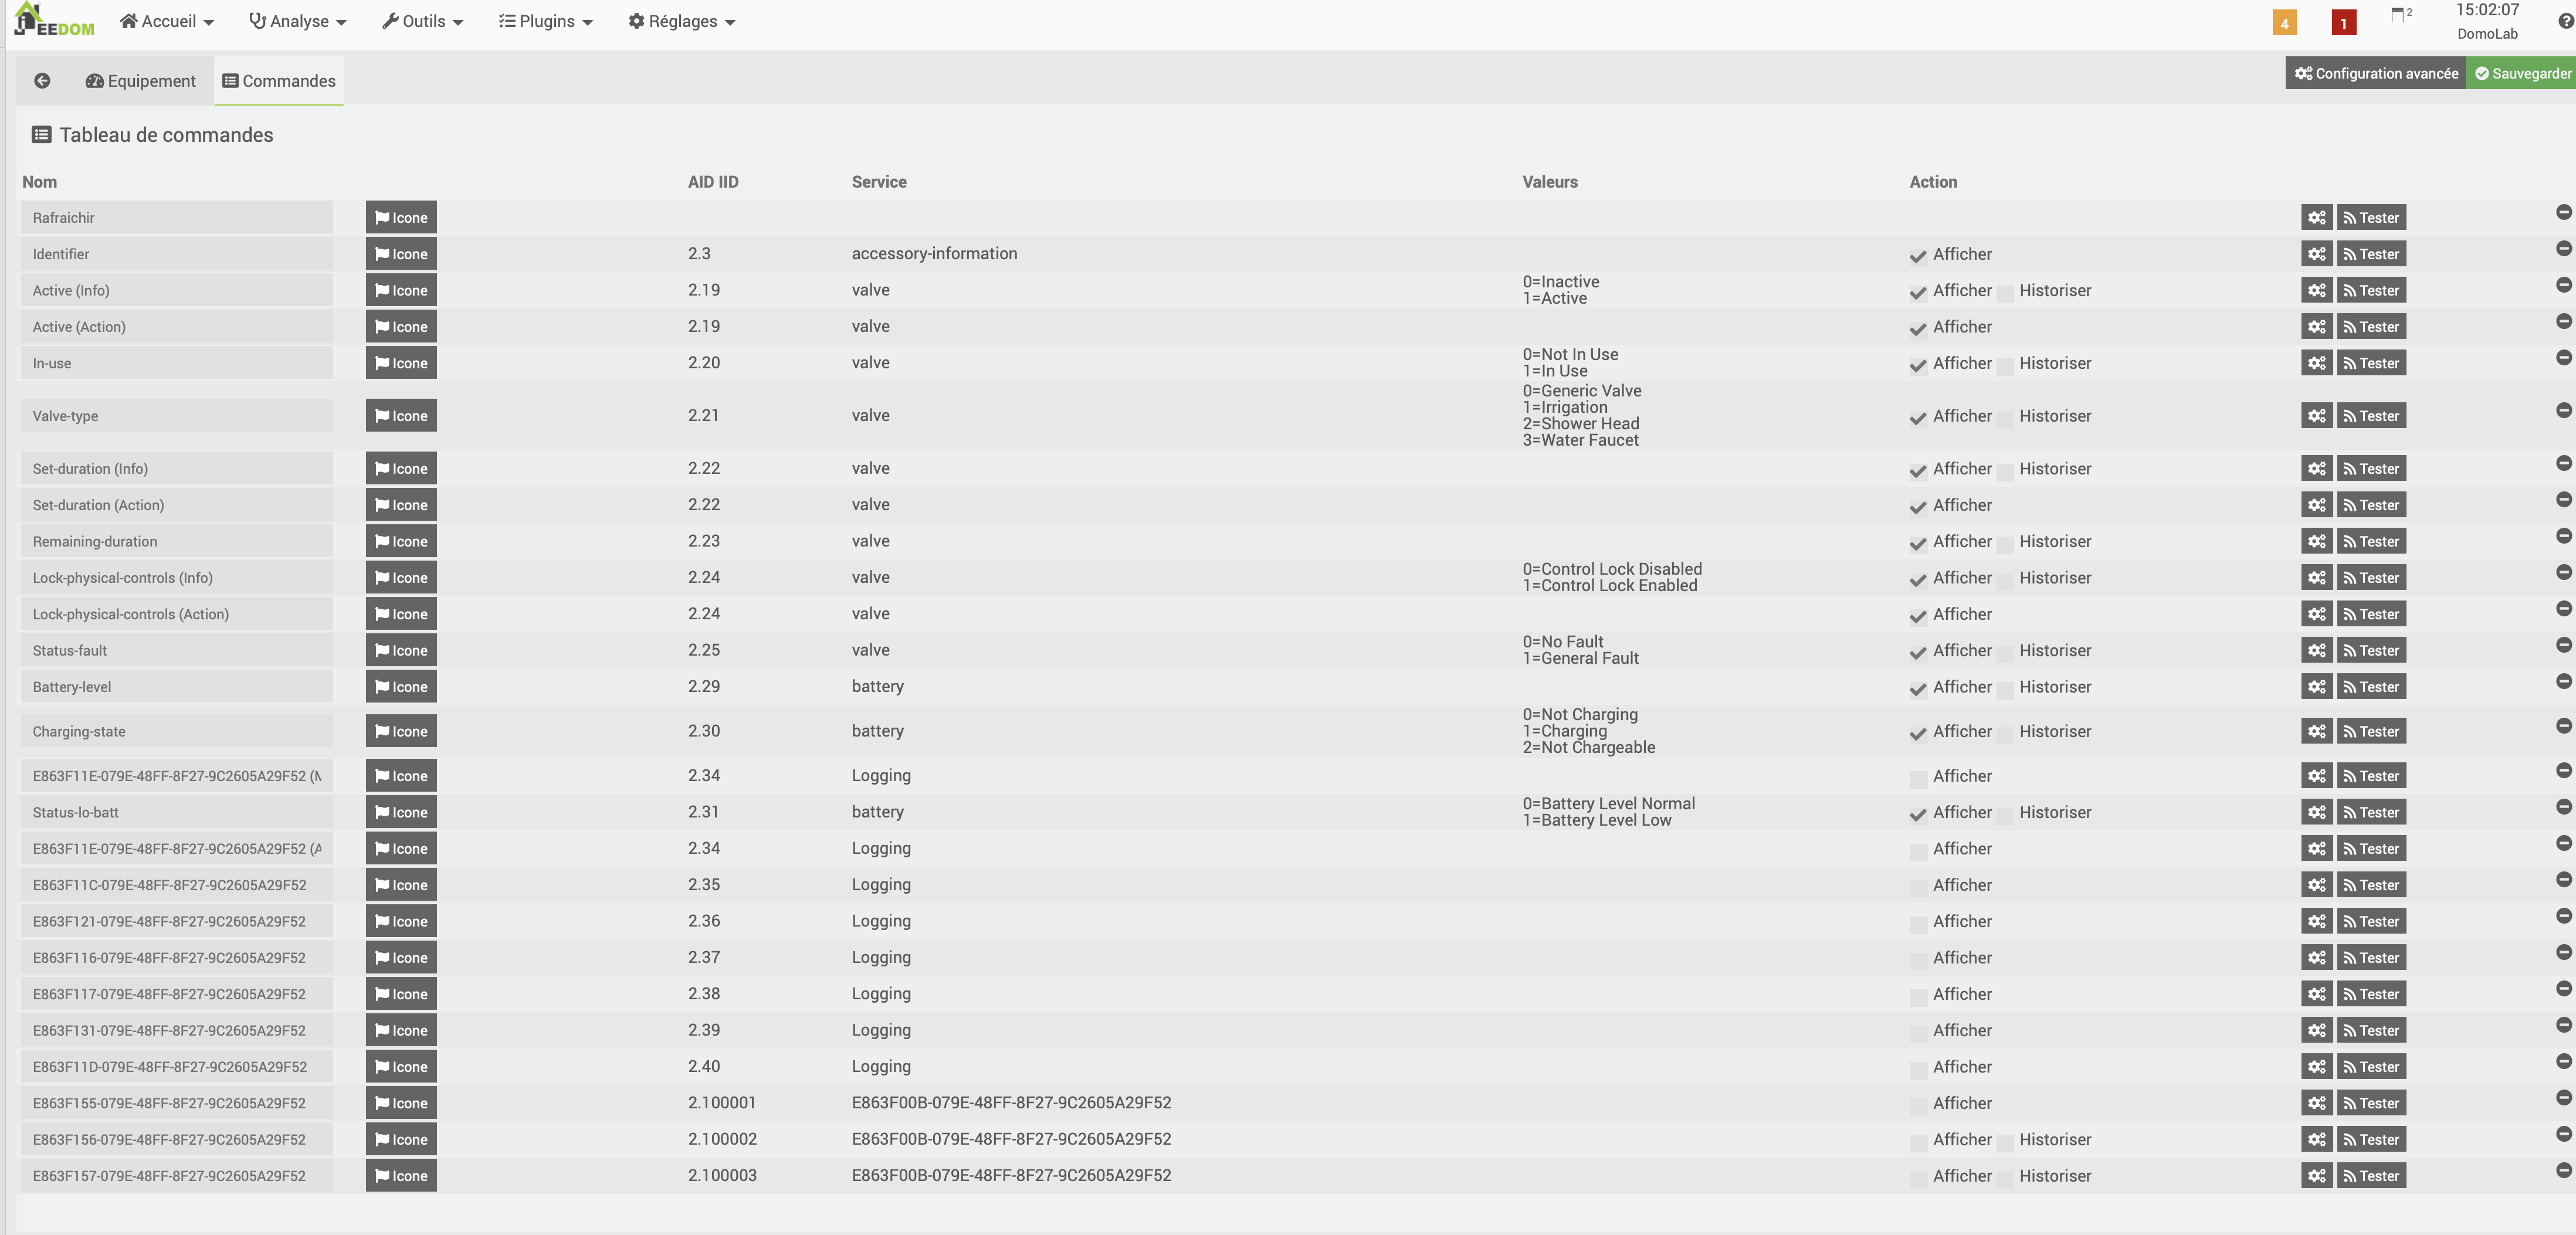Toggle Afficher for Valve-type
The width and height of the screenshot is (2576, 1235).
coord(1917,418)
